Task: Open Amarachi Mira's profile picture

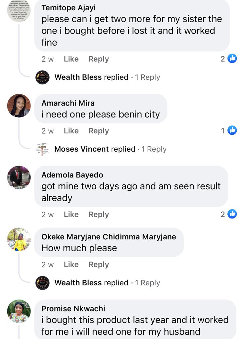Action: (19, 106)
